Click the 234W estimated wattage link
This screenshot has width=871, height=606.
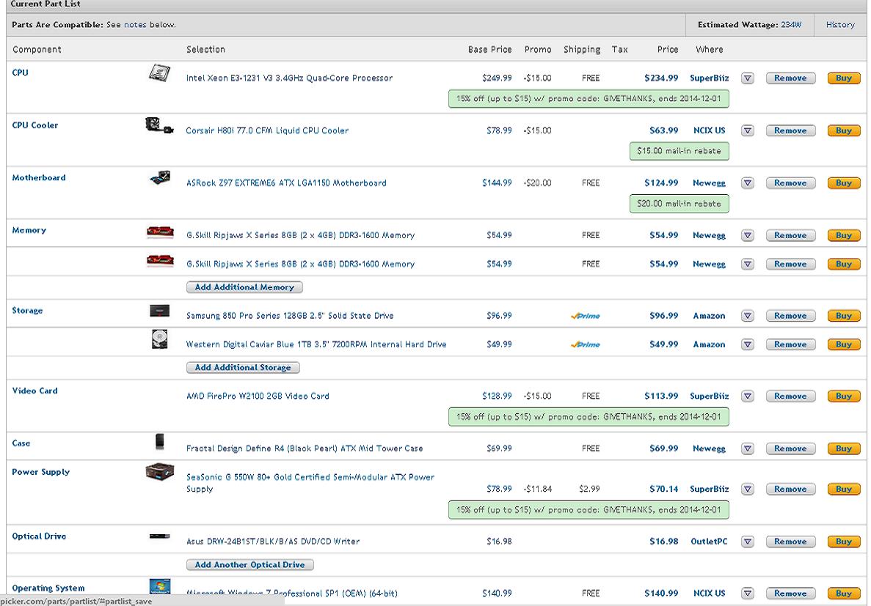point(791,25)
